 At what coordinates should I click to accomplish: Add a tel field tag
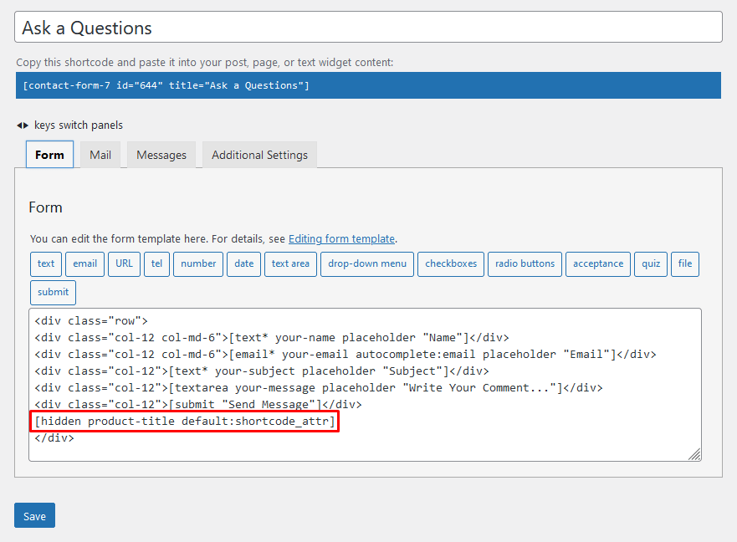156,263
